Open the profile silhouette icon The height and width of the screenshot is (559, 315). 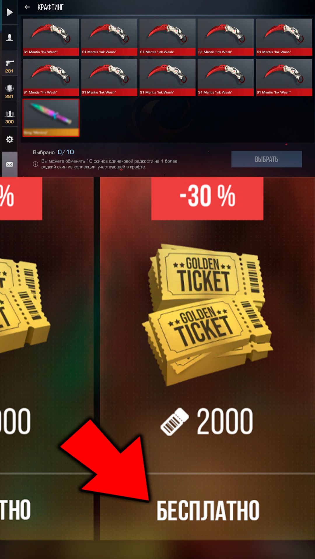10,38
